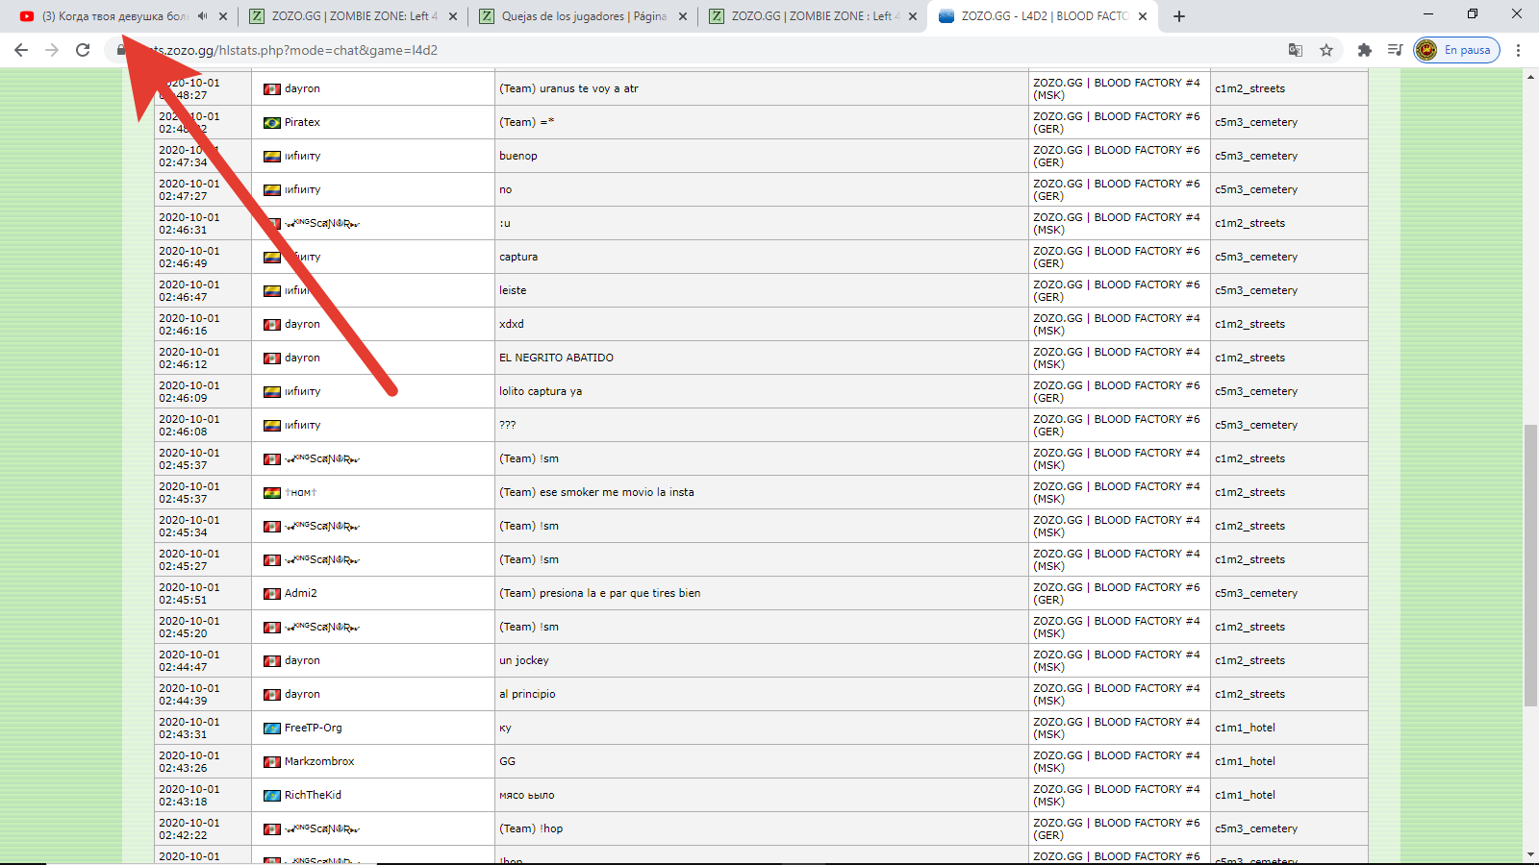Switch to Quejas de los jugadores tab
The width and height of the screenshot is (1539, 865).
(x=577, y=16)
